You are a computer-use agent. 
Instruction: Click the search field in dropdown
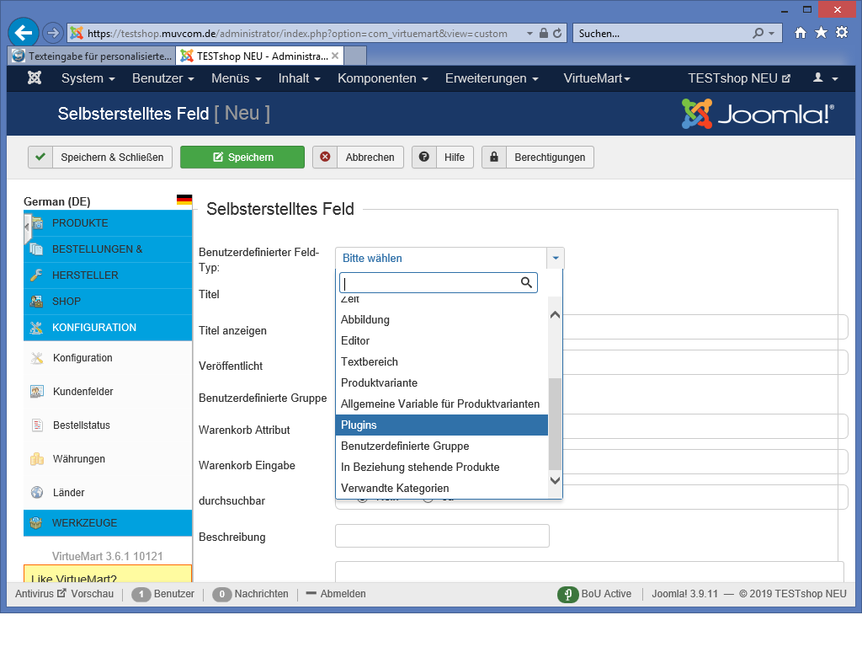click(x=429, y=282)
